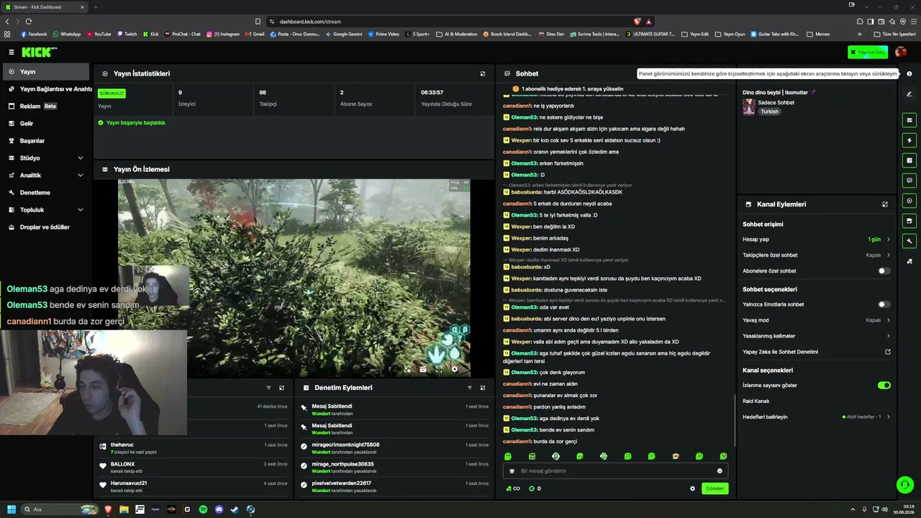Screen dimensions: 921x518
Task: Open Takipçilere özel sohbet setting
Action: pos(817,255)
